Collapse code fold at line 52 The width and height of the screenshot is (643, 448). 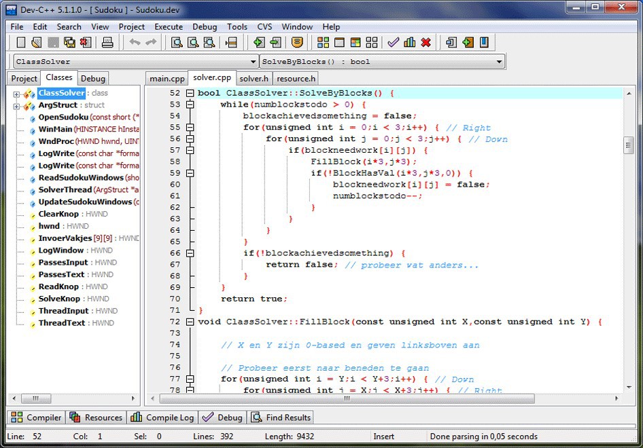click(190, 93)
